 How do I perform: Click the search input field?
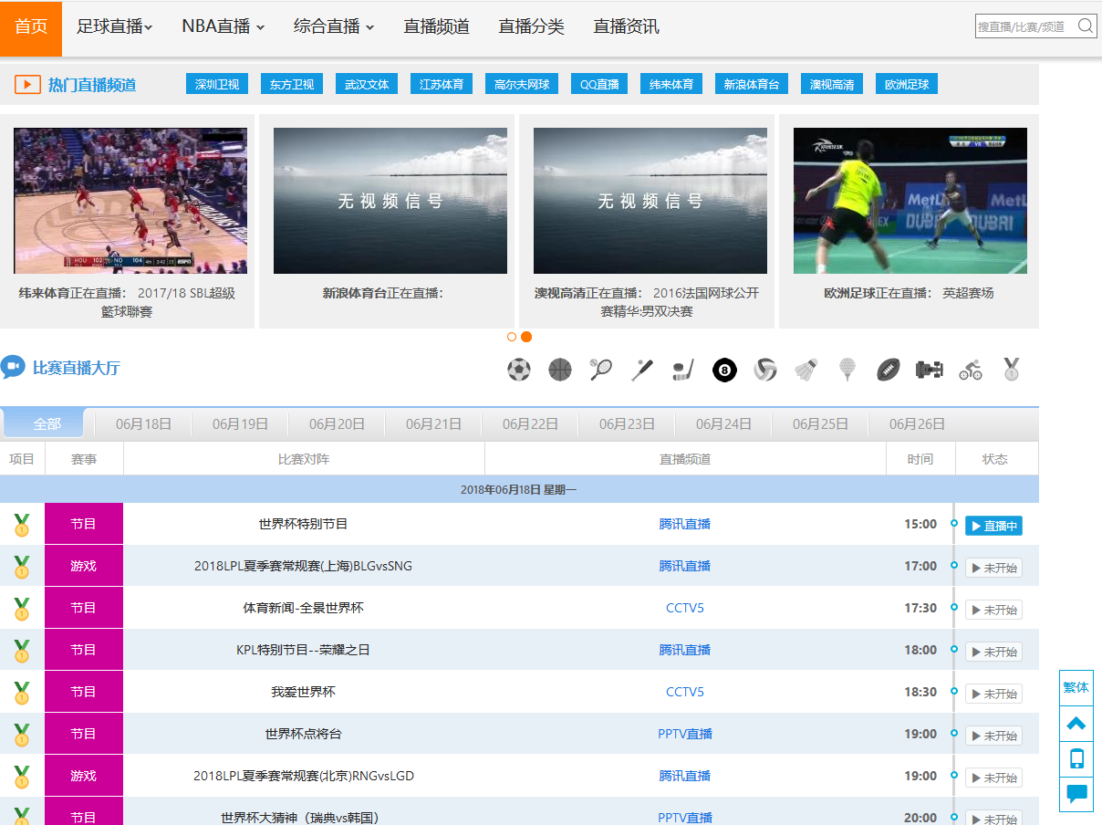coord(1025,26)
